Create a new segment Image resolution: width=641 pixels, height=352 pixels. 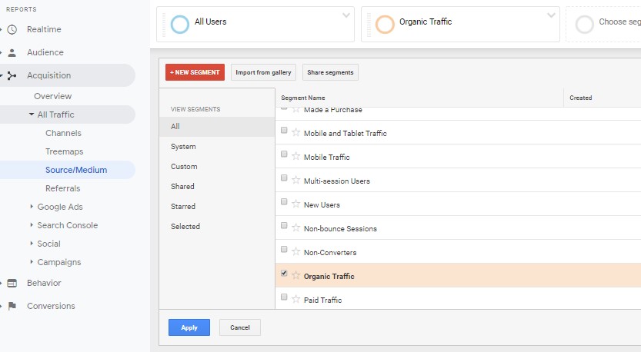(x=195, y=72)
